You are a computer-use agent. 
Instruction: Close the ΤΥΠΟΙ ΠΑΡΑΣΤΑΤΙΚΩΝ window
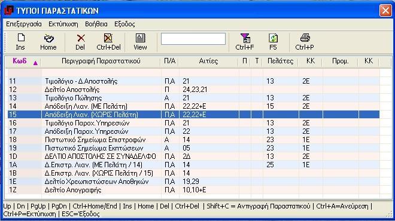385,11
